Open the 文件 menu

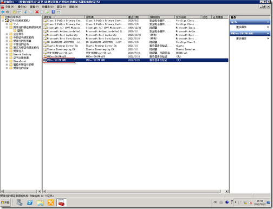pyautogui.click(x=10, y=7)
